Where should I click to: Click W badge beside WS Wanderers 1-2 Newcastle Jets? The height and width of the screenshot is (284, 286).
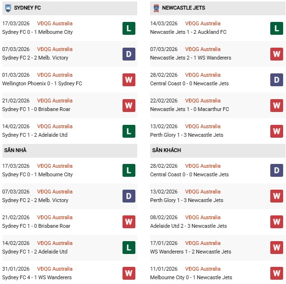(276, 248)
